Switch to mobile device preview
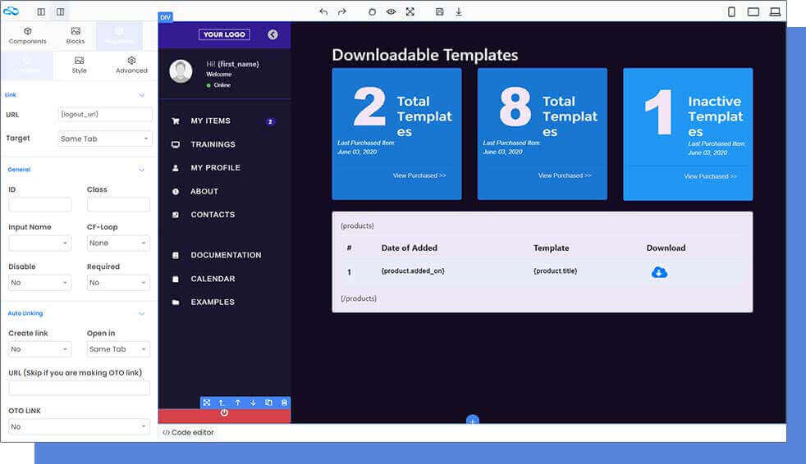806x464 pixels. [731, 11]
